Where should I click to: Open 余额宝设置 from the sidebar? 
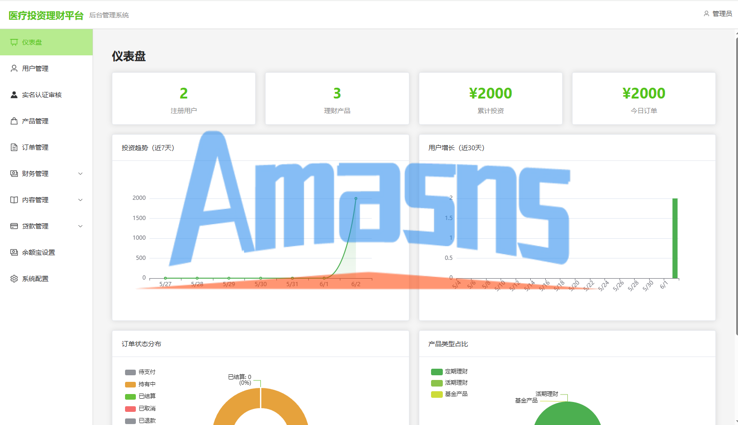tap(47, 252)
